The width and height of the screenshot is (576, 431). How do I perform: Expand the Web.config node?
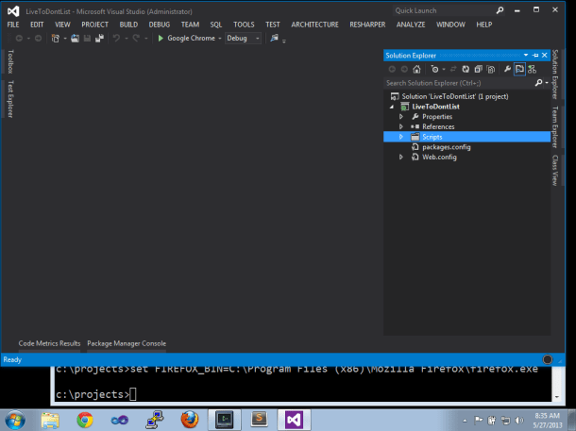[x=401, y=157]
